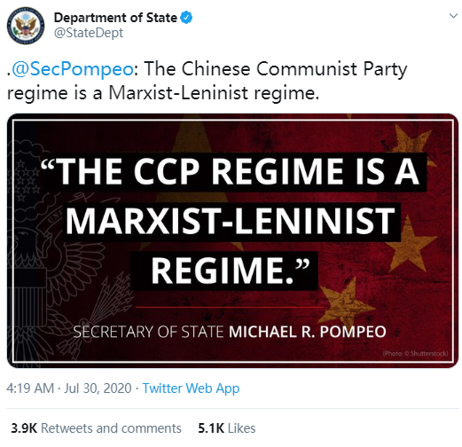Click the Secretary of State Michael R. Pompeo caption

230,332
